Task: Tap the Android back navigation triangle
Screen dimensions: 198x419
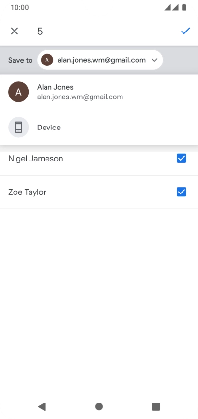Action: point(42,407)
